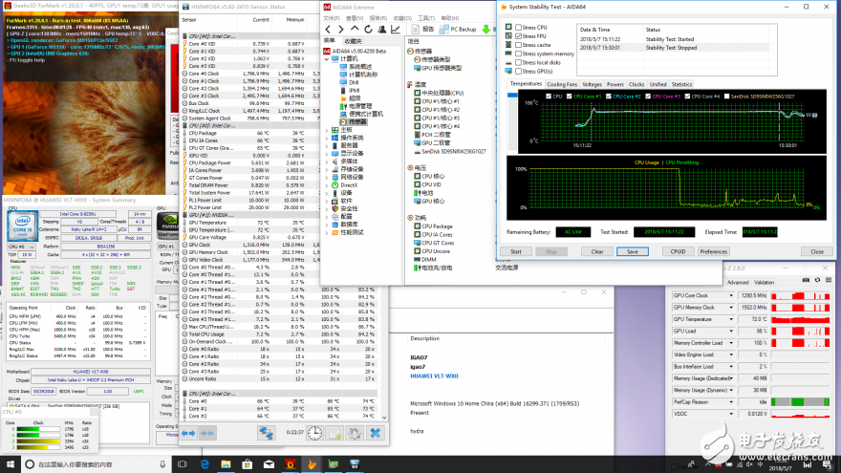Click the AIDA64 toolbar back arrow
The image size is (841, 473).
[x=327, y=30]
